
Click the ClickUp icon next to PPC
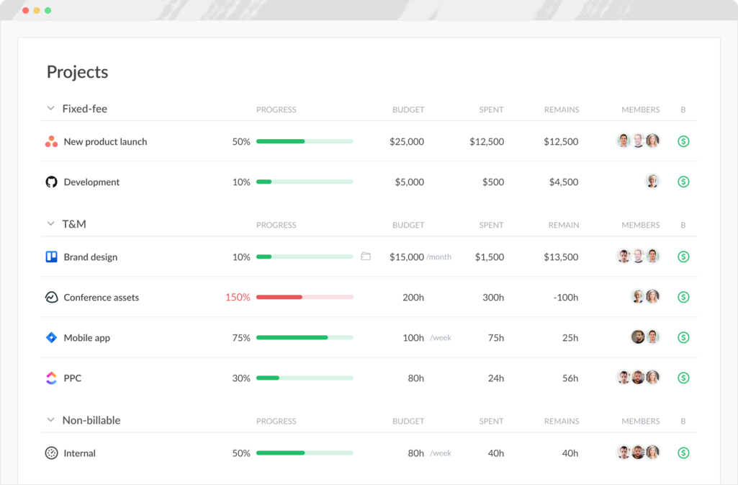(x=50, y=378)
